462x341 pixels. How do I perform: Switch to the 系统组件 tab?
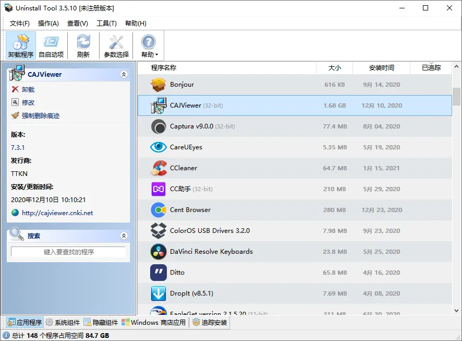(63, 322)
